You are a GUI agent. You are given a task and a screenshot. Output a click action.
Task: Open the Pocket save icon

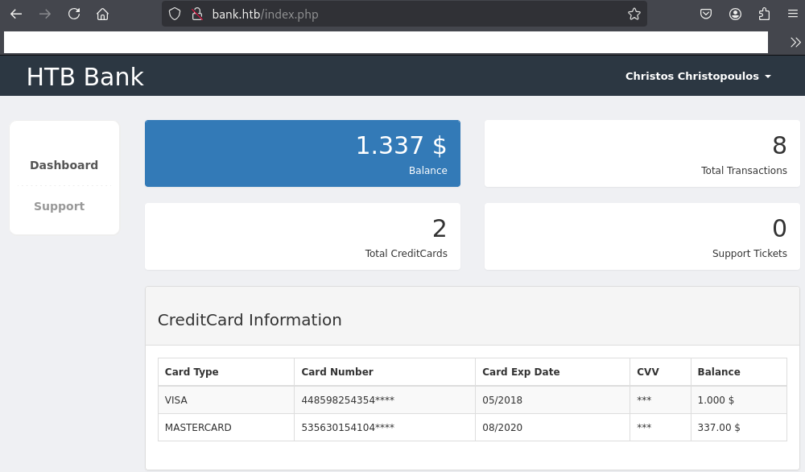705,14
